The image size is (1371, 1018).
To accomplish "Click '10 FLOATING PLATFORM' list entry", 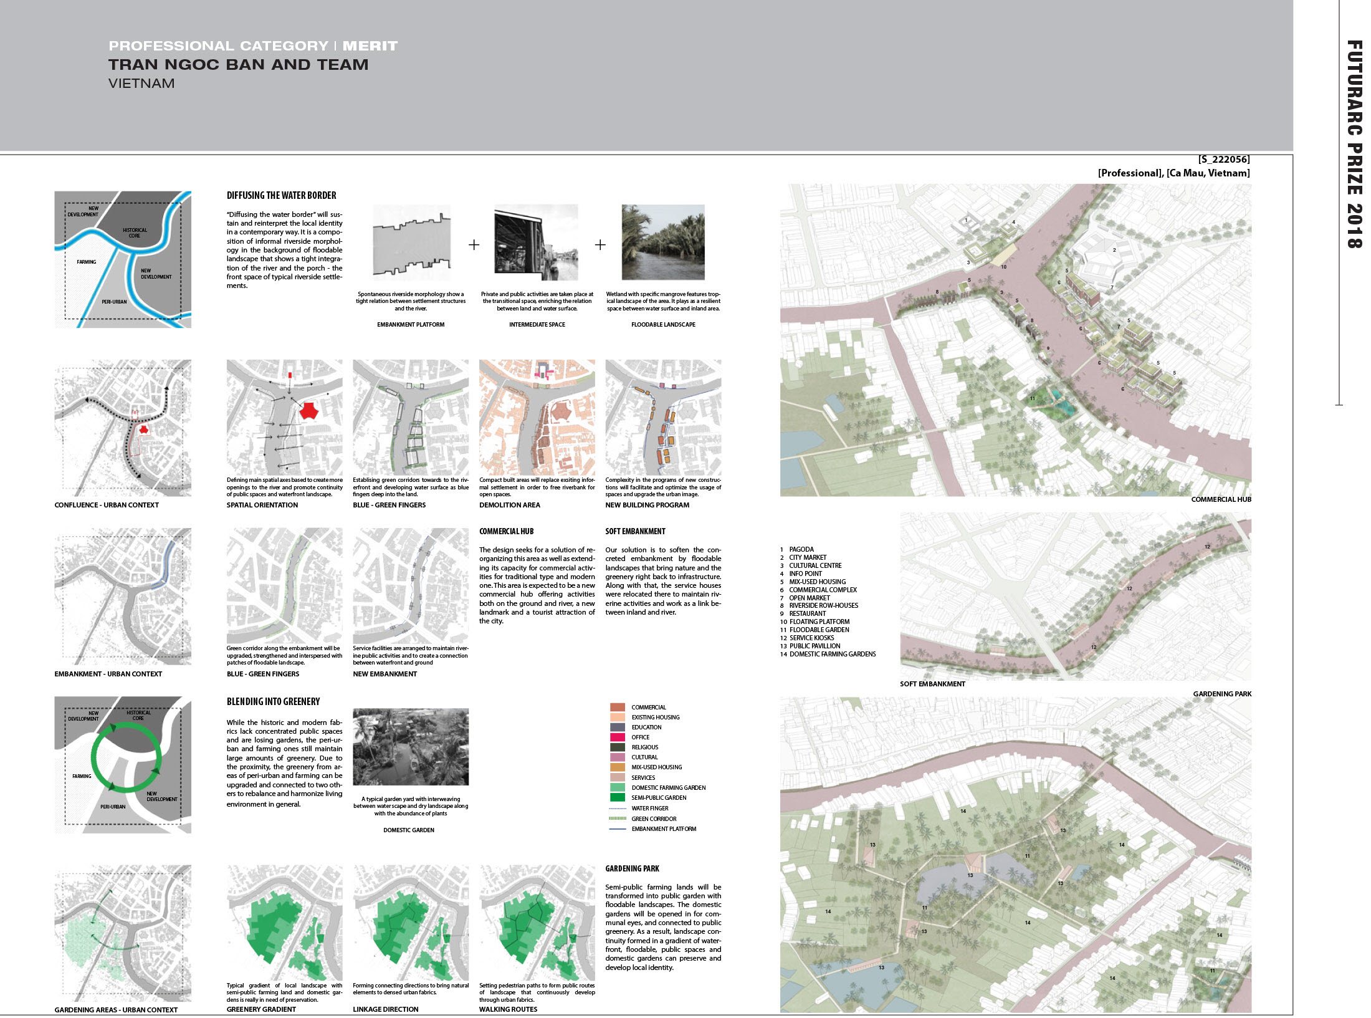I will pyautogui.click(x=814, y=622).
